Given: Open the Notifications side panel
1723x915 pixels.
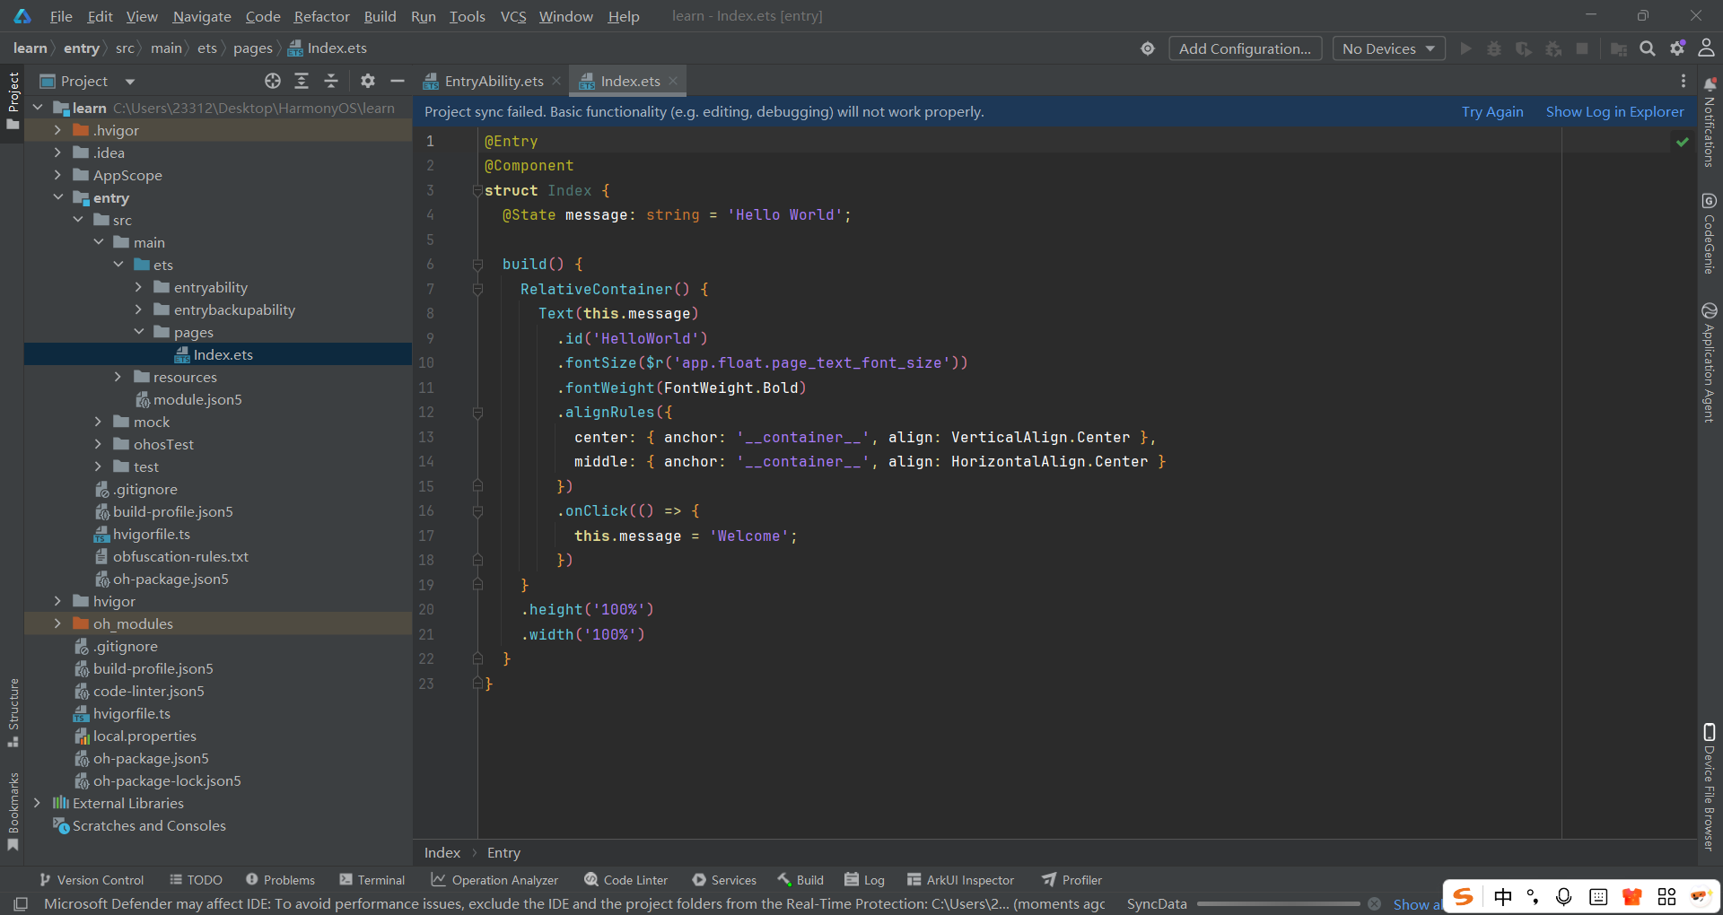Looking at the screenshot, I should click(x=1710, y=121).
